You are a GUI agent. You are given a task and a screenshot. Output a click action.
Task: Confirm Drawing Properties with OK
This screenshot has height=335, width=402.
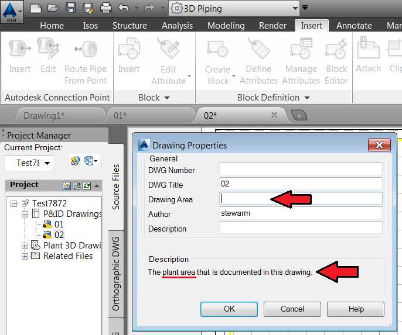click(x=229, y=309)
